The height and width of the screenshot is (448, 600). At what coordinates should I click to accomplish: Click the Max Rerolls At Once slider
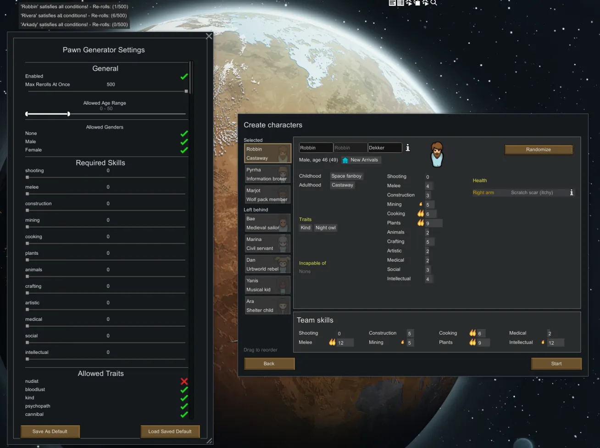(106, 91)
